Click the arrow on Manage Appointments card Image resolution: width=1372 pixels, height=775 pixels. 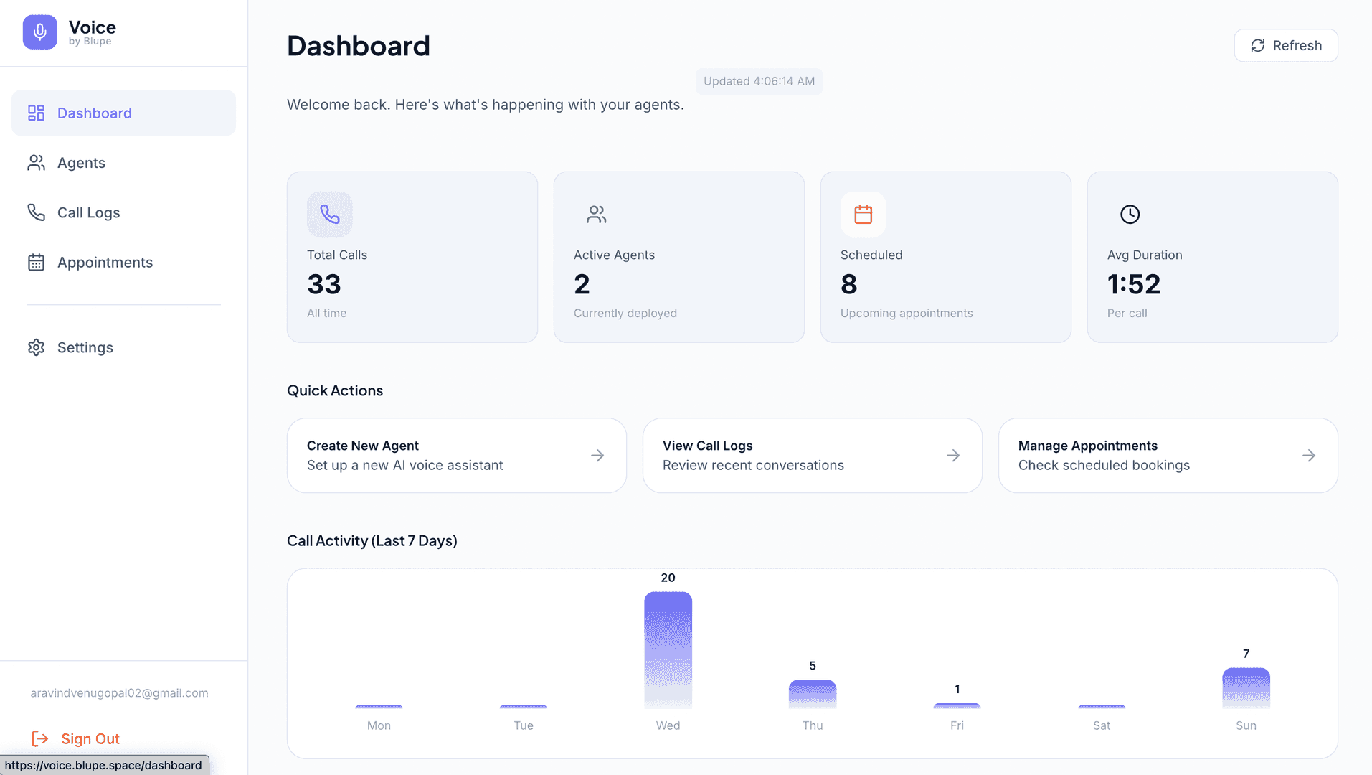(1308, 456)
